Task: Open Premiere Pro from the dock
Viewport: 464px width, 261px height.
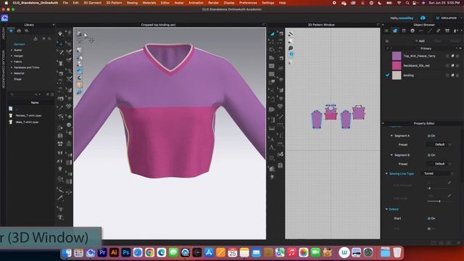Action: [102, 252]
